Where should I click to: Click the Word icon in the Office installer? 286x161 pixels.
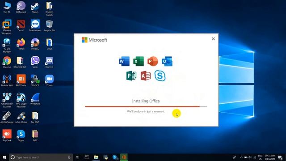click(124, 61)
